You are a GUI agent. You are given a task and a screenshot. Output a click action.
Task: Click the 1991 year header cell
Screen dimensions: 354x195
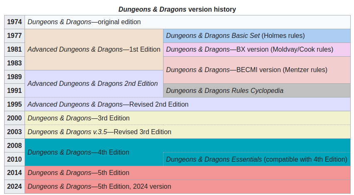click(15, 90)
